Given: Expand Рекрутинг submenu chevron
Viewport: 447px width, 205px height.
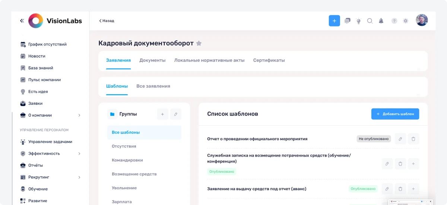Looking at the screenshot, I should [x=79, y=177].
